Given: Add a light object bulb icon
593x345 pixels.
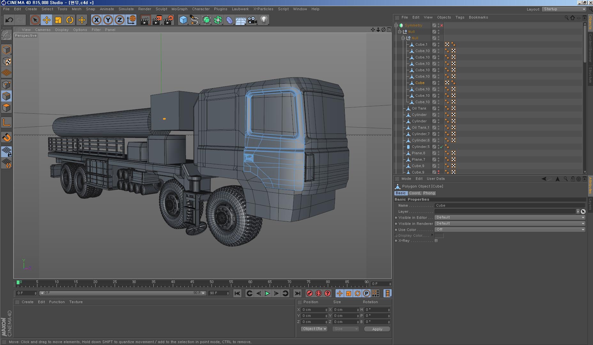Looking at the screenshot, I should [264, 20].
